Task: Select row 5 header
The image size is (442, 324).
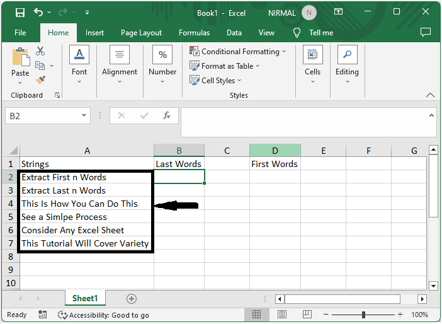Action: pos(11,217)
